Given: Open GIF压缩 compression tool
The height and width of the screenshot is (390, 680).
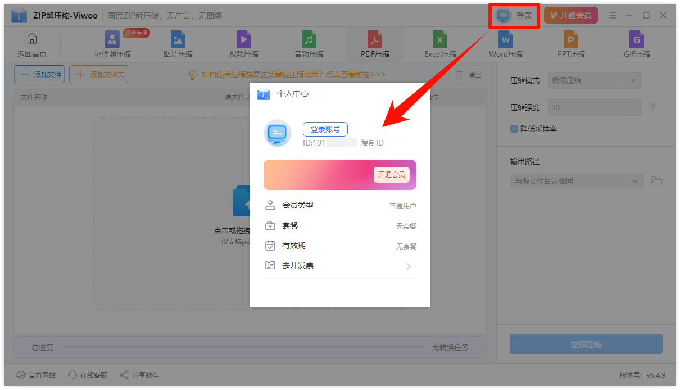Looking at the screenshot, I should pos(637,44).
